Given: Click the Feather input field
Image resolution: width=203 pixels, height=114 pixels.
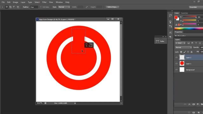Looking at the screenshot, I should click(x=34, y=7).
